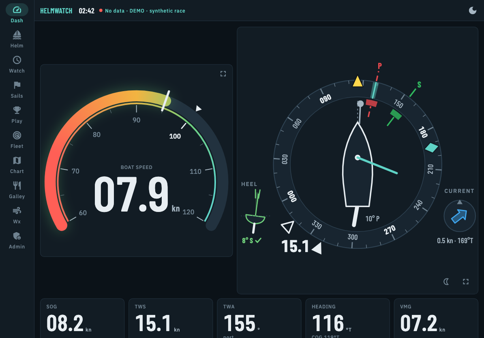Select the Play trophy item
Image resolution: width=484 pixels, height=338 pixels.
[17, 115]
